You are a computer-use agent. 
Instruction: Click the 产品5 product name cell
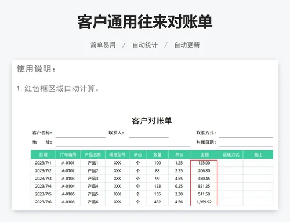click(x=93, y=194)
